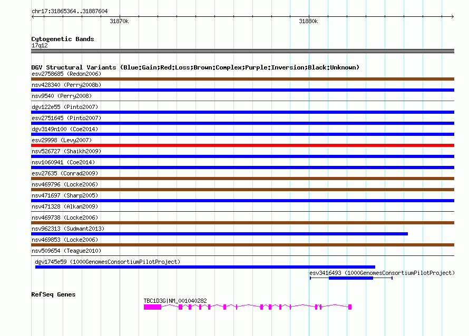Select the esv27635 (Conrad2009) brown bar
469x336 pixels.
(242, 179)
